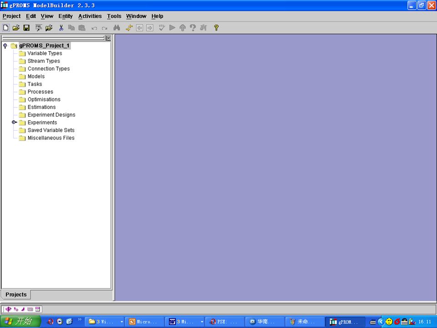
Task: Switch to the PSE taskbar window
Action: point(225,322)
